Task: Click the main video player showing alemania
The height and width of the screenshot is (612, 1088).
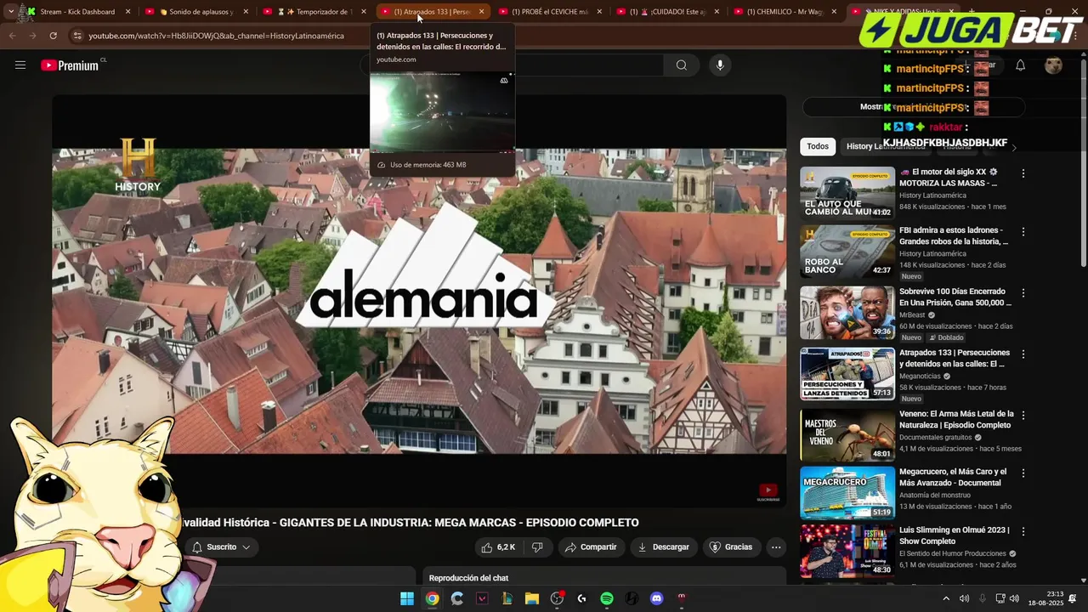Action: click(x=419, y=301)
